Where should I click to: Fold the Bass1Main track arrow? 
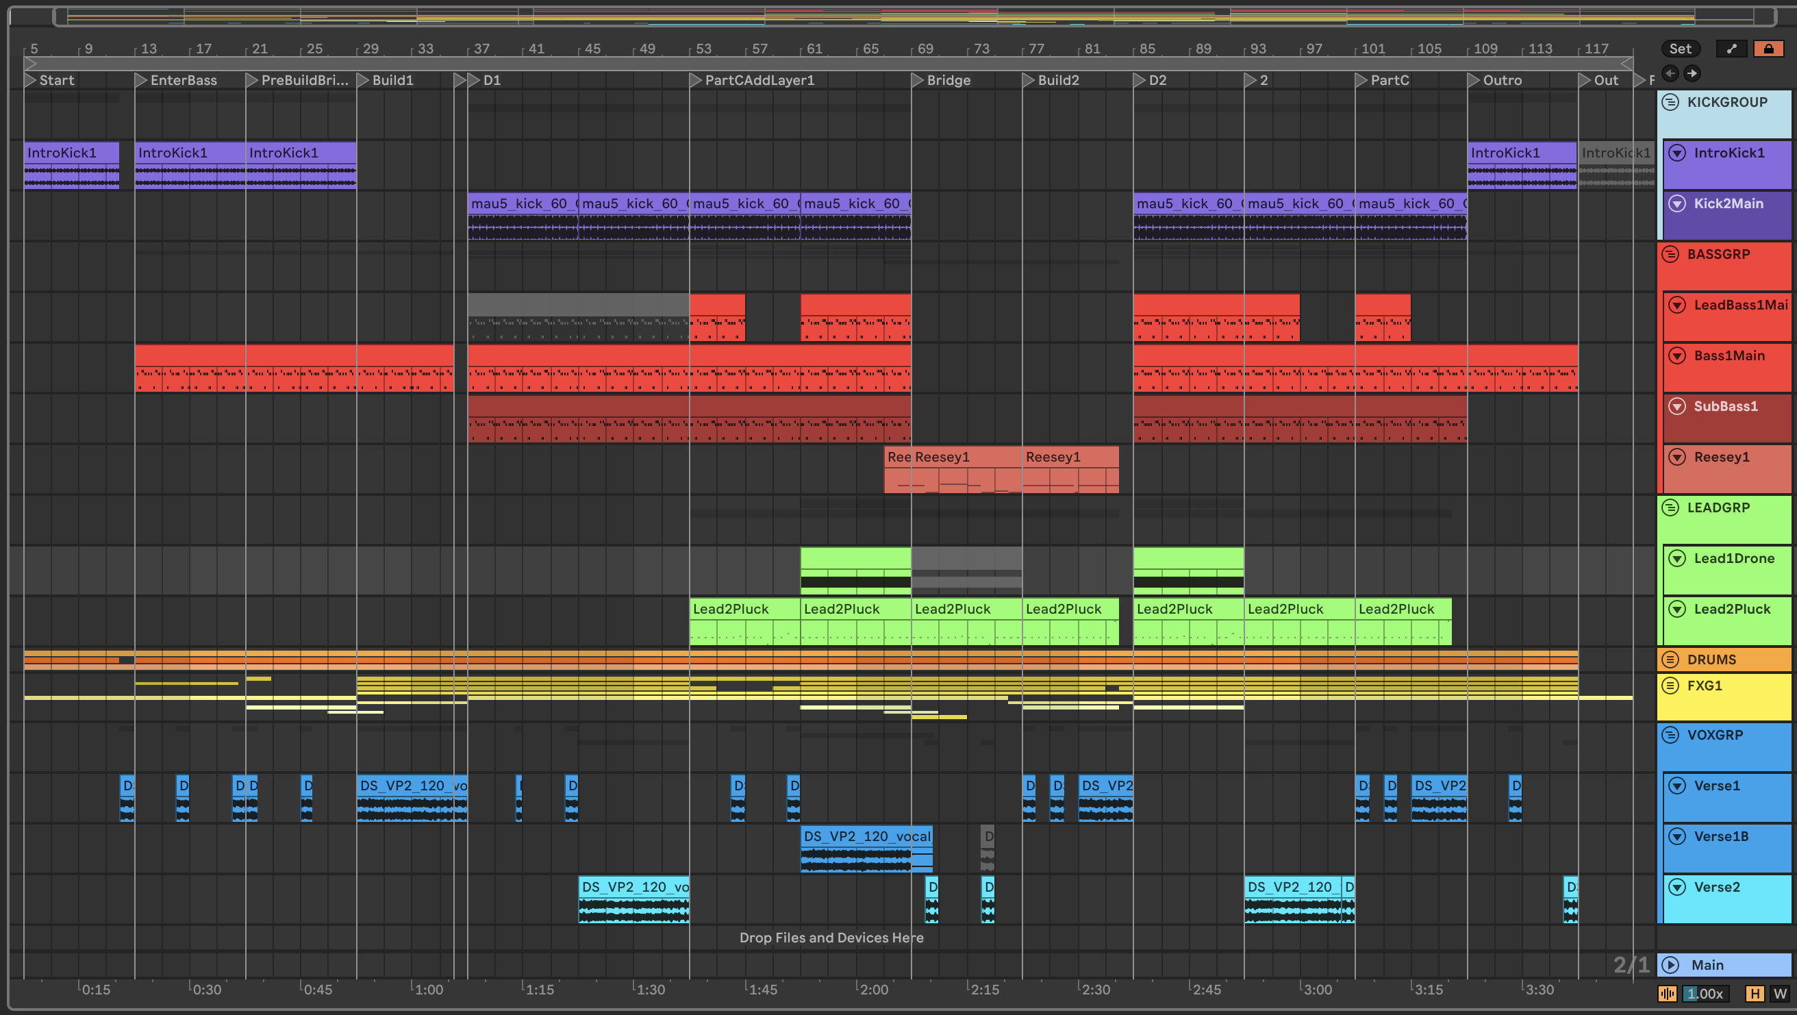click(x=1677, y=355)
